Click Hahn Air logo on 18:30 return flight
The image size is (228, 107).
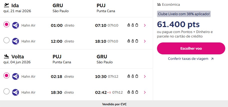click(15, 92)
